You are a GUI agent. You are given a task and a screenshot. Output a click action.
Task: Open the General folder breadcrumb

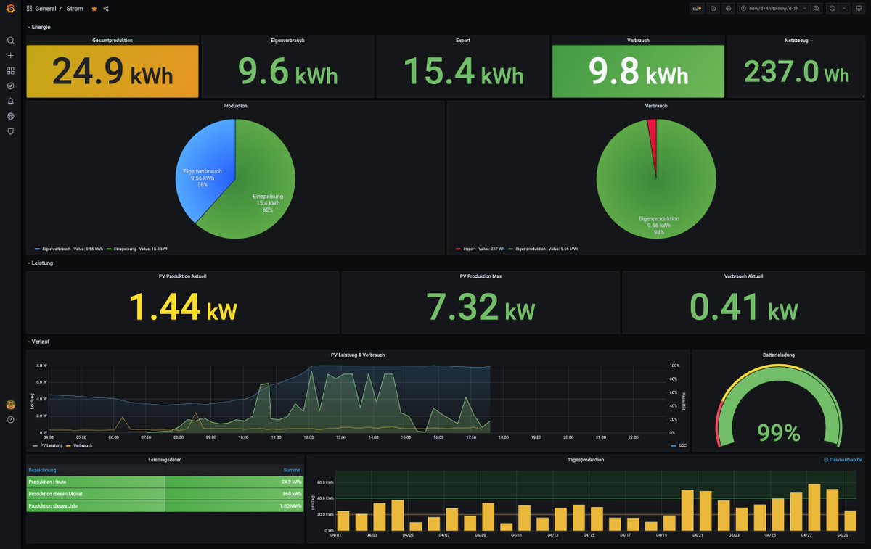[x=45, y=9]
